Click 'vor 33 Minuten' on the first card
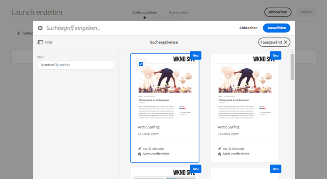This screenshot has height=179, width=327. 153,149
